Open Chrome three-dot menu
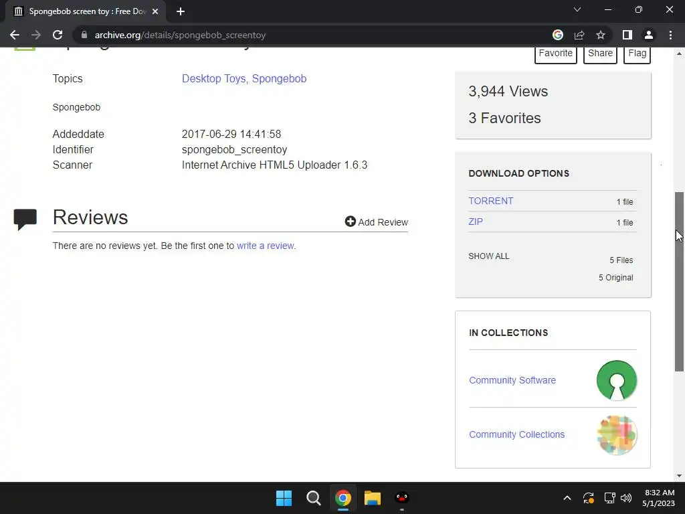 670,35
